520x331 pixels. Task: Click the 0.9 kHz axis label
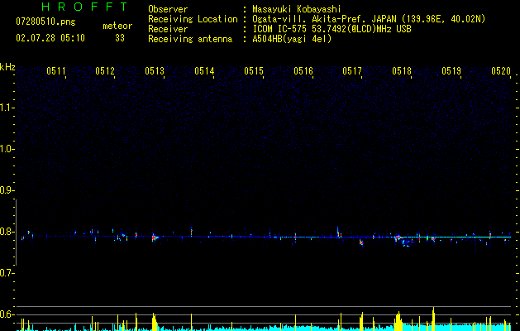[7, 190]
